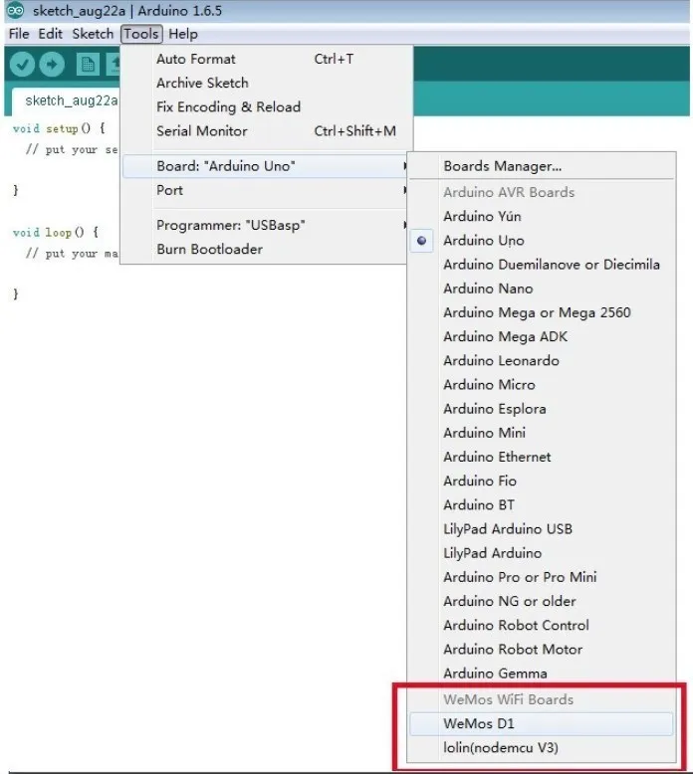Click Burn Bootloader
693x774 pixels.
[265, 249]
